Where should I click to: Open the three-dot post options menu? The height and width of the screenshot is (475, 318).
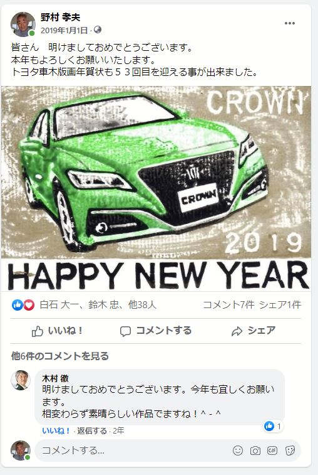click(x=289, y=23)
